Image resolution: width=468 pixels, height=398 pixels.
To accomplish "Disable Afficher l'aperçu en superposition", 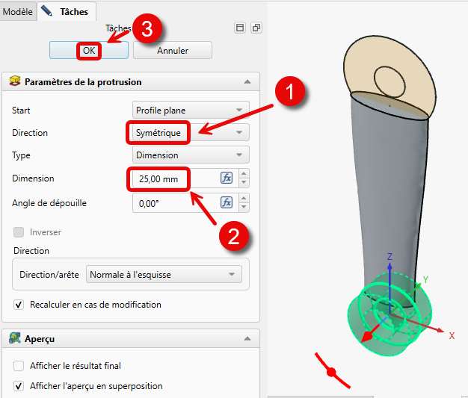I will (x=19, y=386).
